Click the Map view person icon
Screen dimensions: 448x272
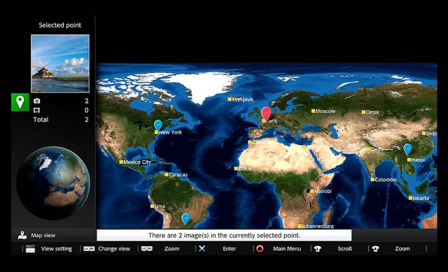point(22,235)
